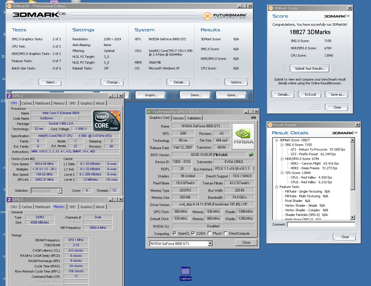Click Close in the GPU-Z window
Viewport: 371px width, 286px height.
pos(246,243)
